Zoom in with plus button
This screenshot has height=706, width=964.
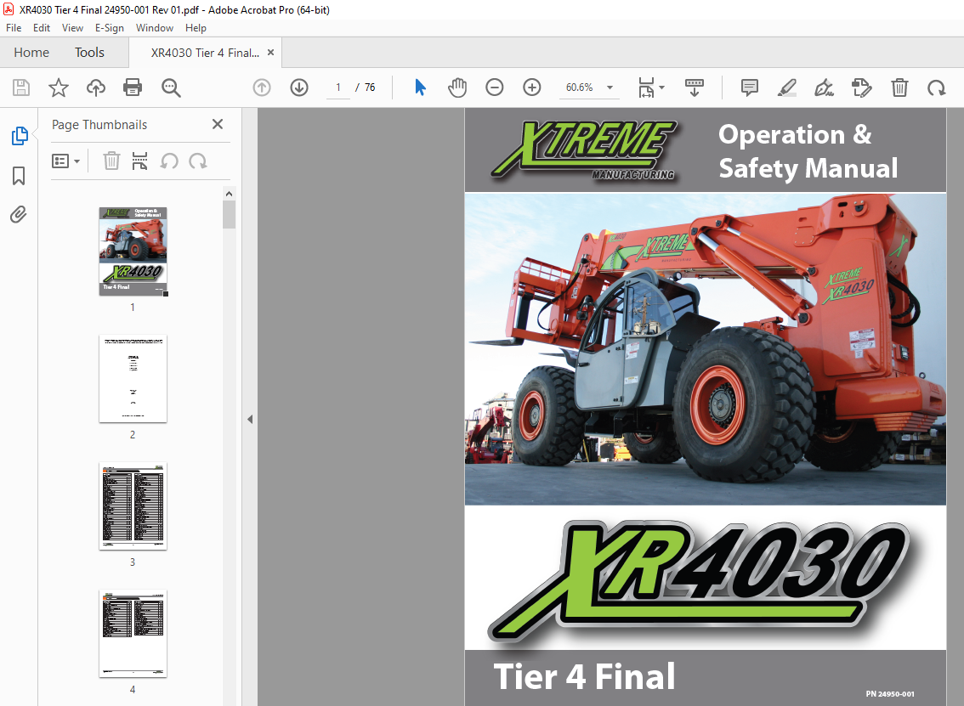(532, 88)
